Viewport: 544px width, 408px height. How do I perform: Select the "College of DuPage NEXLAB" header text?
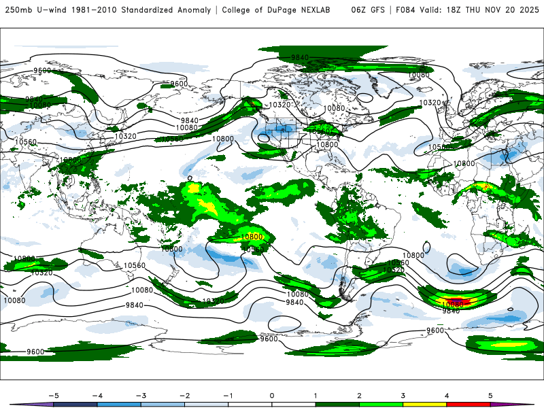click(x=276, y=10)
